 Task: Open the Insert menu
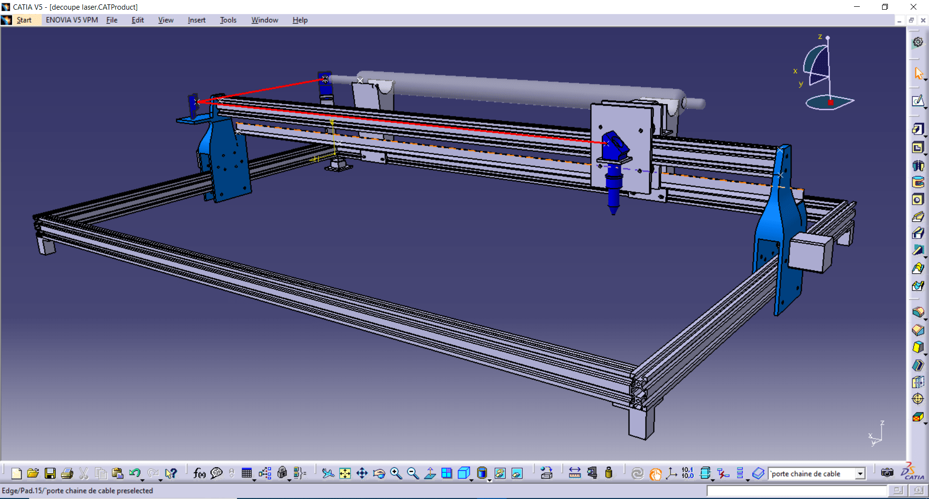click(x=196, y=20)
